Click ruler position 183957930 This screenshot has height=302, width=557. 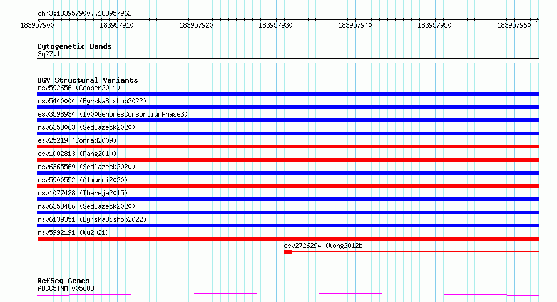[x=275, y=25]
